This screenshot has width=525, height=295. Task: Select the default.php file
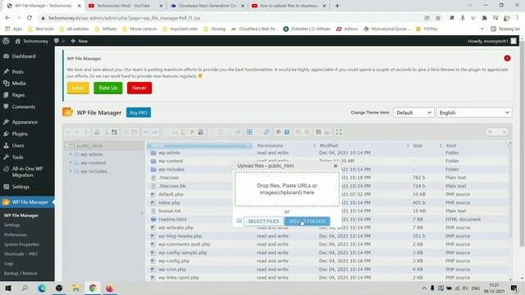point(171,194)
